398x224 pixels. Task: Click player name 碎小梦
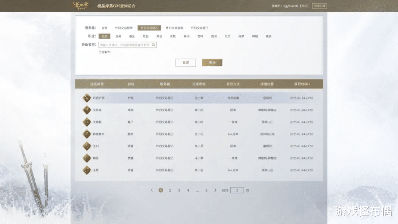click(199, 158)
